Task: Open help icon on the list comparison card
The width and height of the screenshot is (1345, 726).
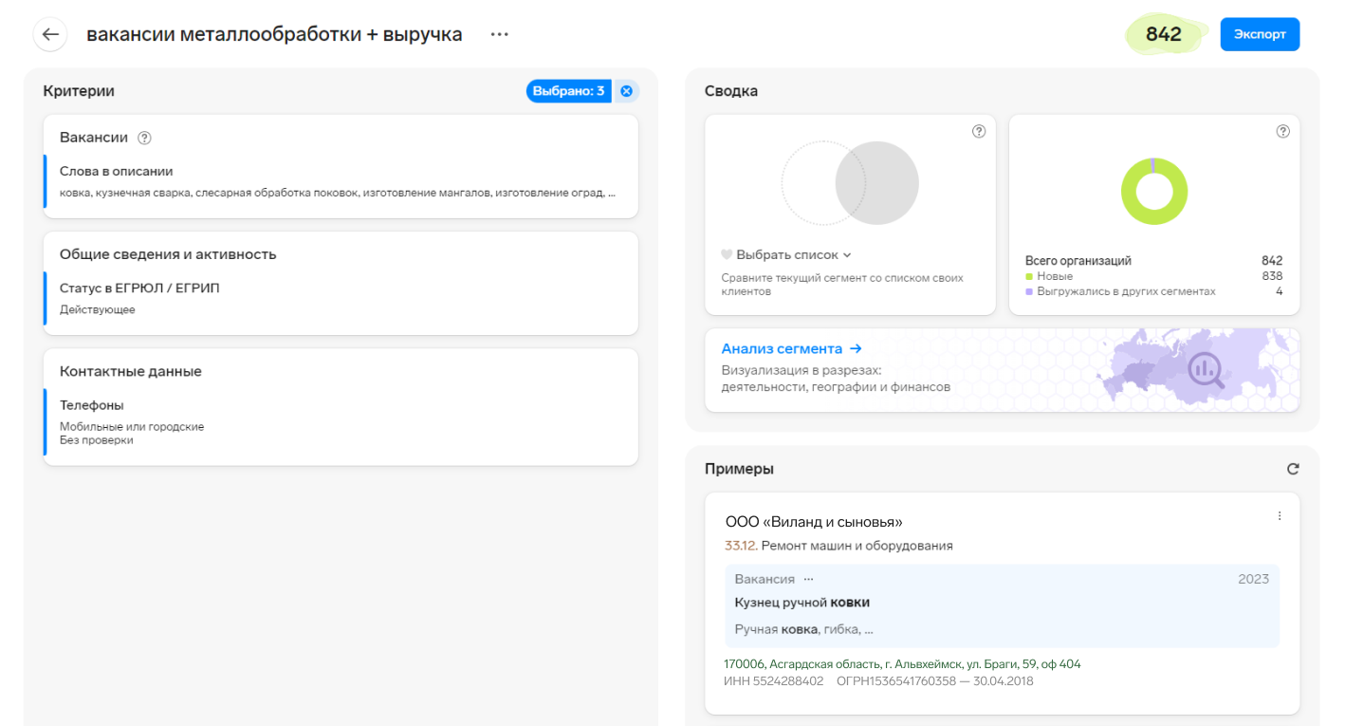Action: click(979, 132)
